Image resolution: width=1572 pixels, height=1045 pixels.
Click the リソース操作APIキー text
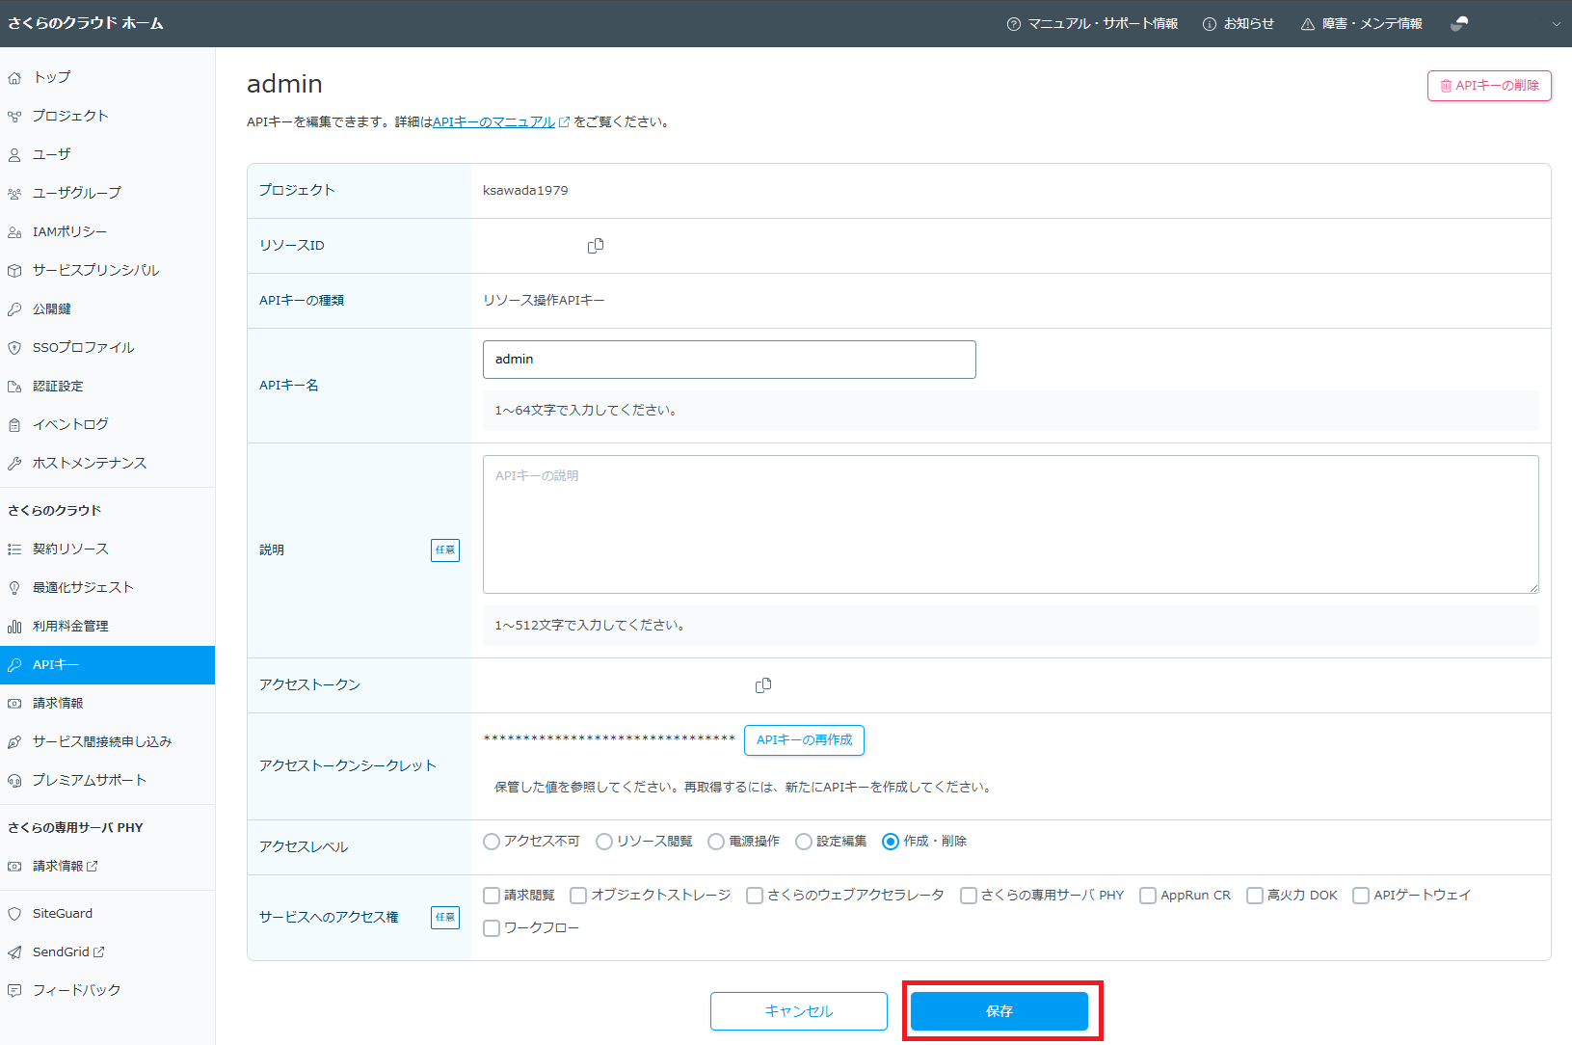point(544,301)
